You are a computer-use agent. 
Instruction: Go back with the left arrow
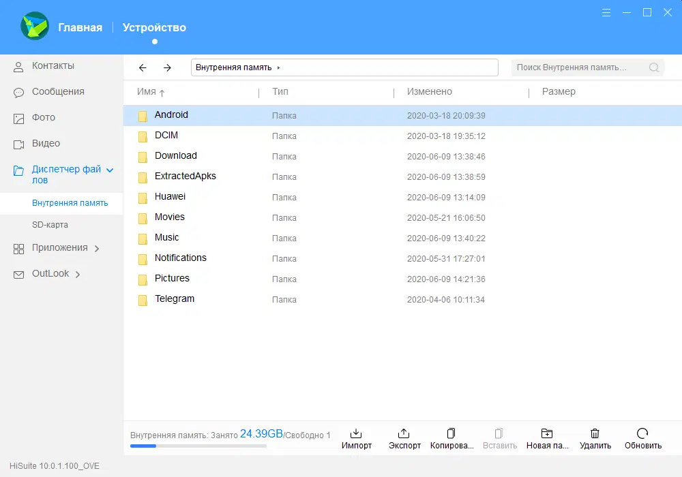click(143, 67)
